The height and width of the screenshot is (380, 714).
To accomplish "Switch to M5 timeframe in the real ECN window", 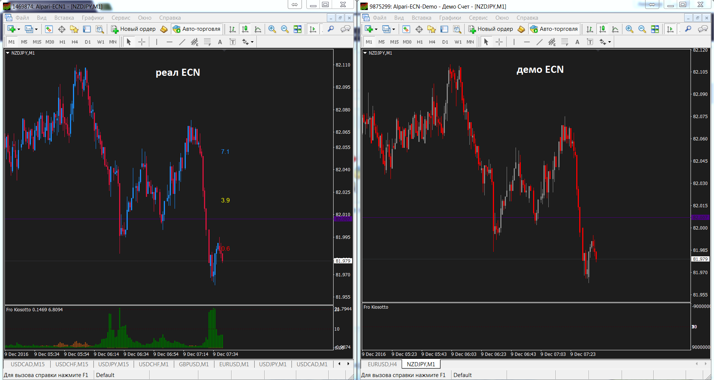I will (24, 42).
